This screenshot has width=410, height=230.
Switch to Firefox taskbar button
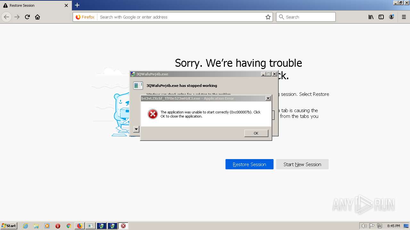[x=79, y=226]
